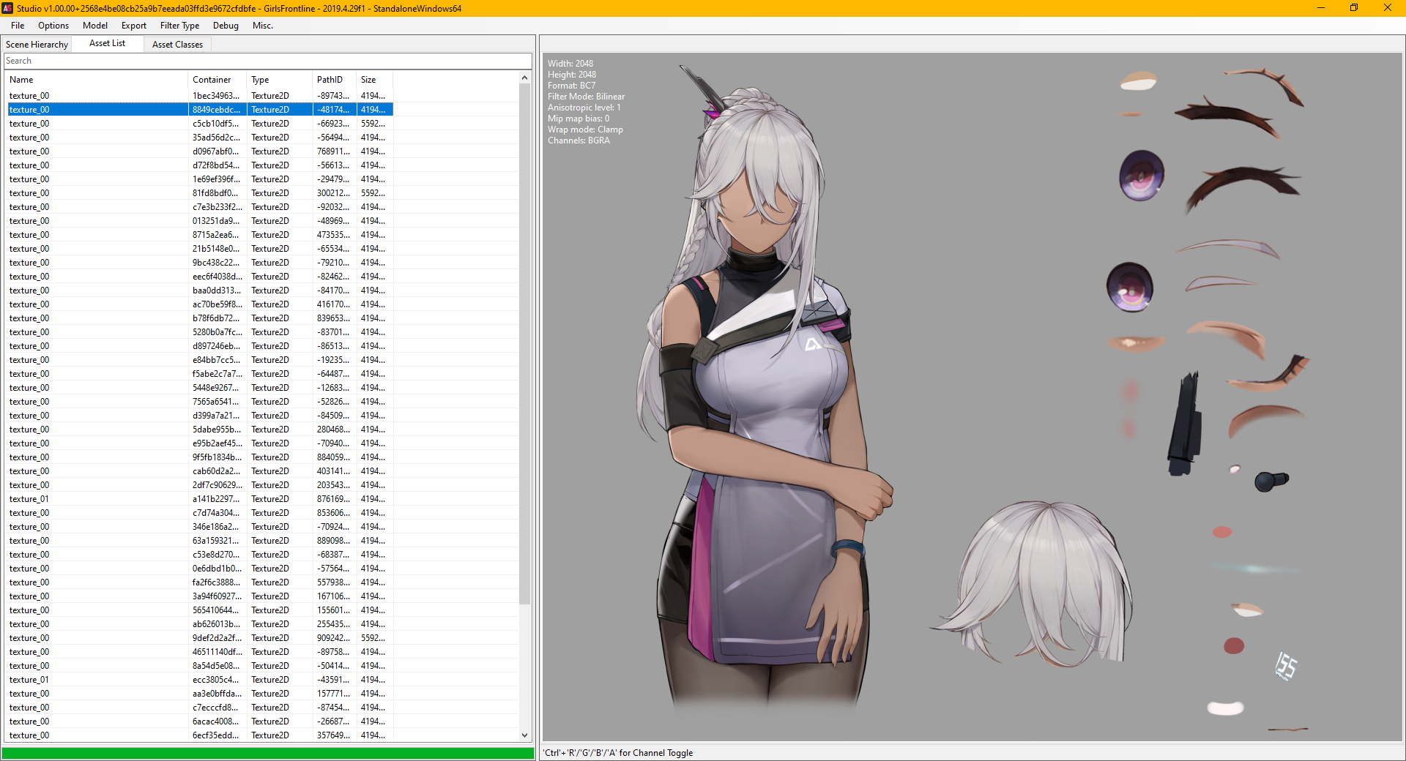Select the row with container b78f6db72...
The image size is (1406, 761).
pyautogui.click(x=200, y=318)
